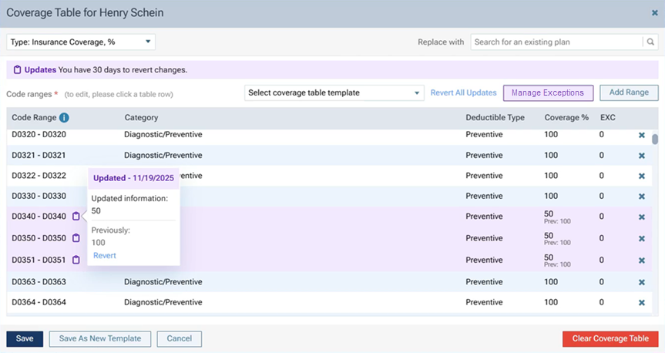Click Save As New Template
This screenshot has height=353, width=665.
[x=99, y=339]
